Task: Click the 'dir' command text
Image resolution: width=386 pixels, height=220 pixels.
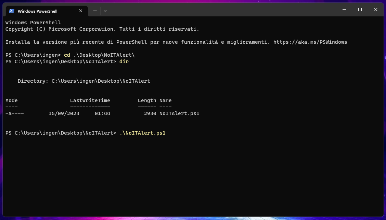Action: [124, 61]
